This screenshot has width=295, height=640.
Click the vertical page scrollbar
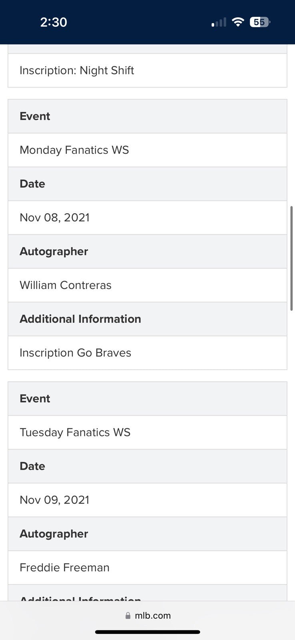[x=292, y=258]
